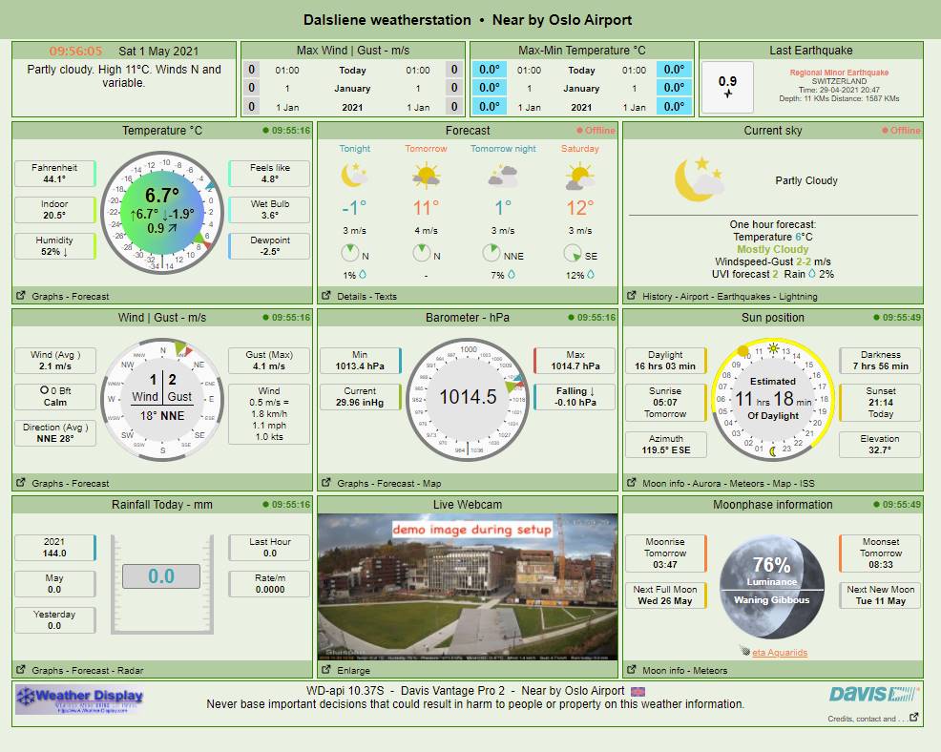Click the Current sky panel external-link icon

[x=632, y=295]
